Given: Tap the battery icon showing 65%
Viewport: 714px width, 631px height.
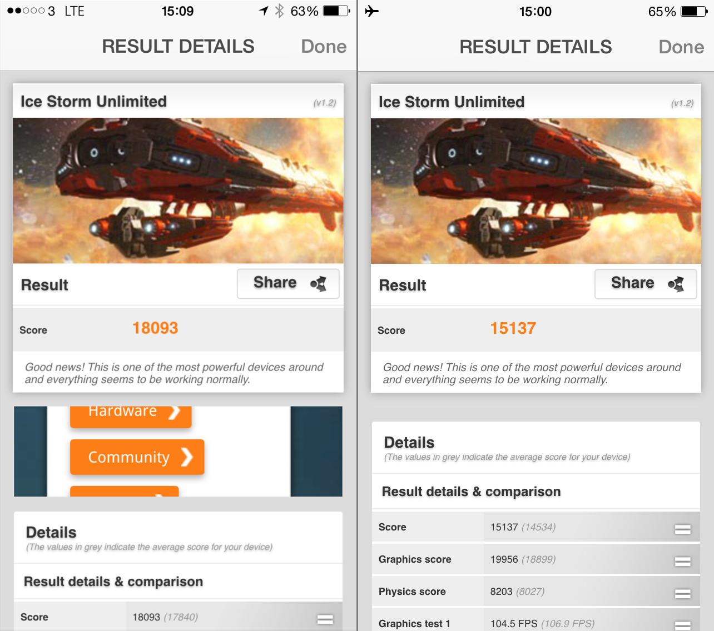Looking at the screenshot, I should point(694,11).
